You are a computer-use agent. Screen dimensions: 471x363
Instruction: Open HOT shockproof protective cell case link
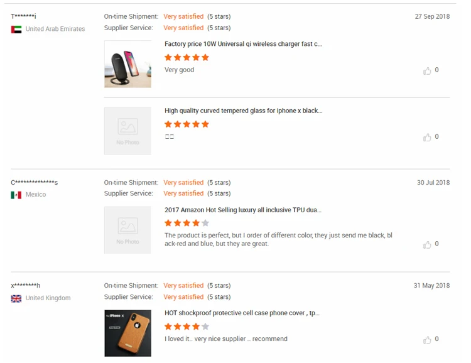point(242,313)
